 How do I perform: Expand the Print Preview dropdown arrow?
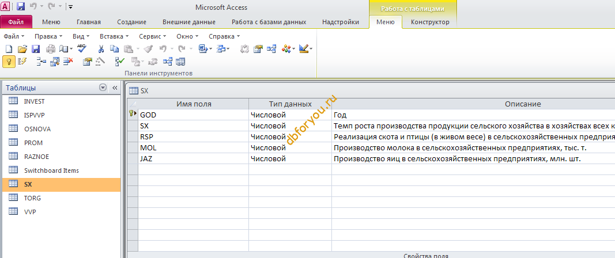coord(71,49)
